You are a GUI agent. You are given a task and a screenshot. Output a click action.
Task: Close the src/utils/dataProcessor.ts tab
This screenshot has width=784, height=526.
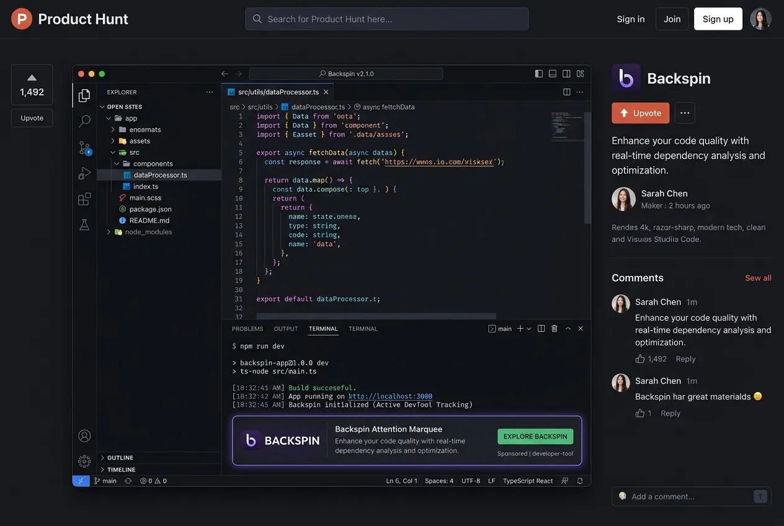point(326,92)
